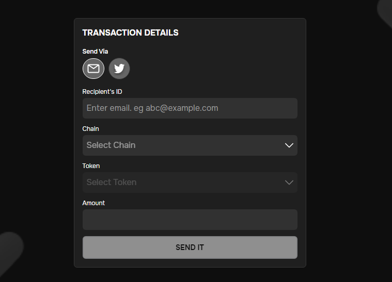The width and height of the screenshot is (392, 282).
Task: Click the 'Chain' field label
Action: 90,129
